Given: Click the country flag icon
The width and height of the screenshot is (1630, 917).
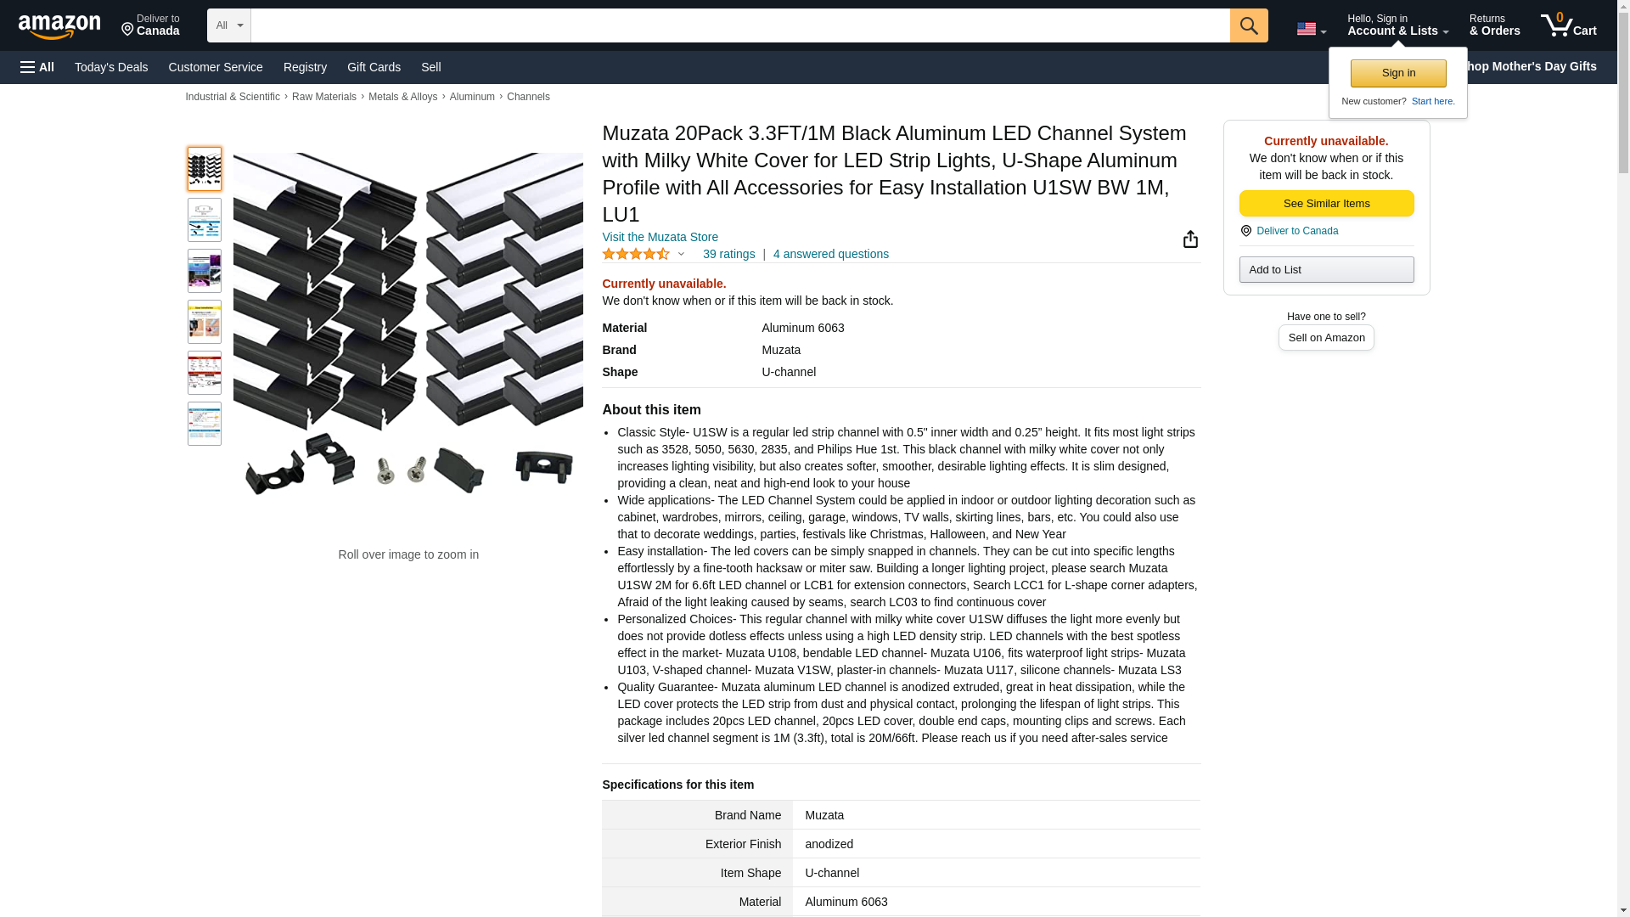Looking at the screenshot, I should coord(1306,29).
